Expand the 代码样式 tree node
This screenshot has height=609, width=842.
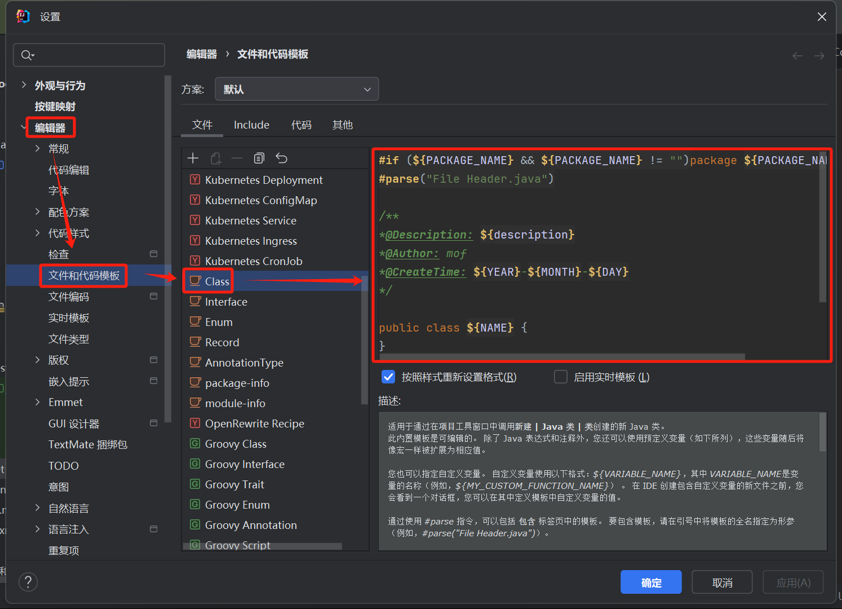coord(38,233)
